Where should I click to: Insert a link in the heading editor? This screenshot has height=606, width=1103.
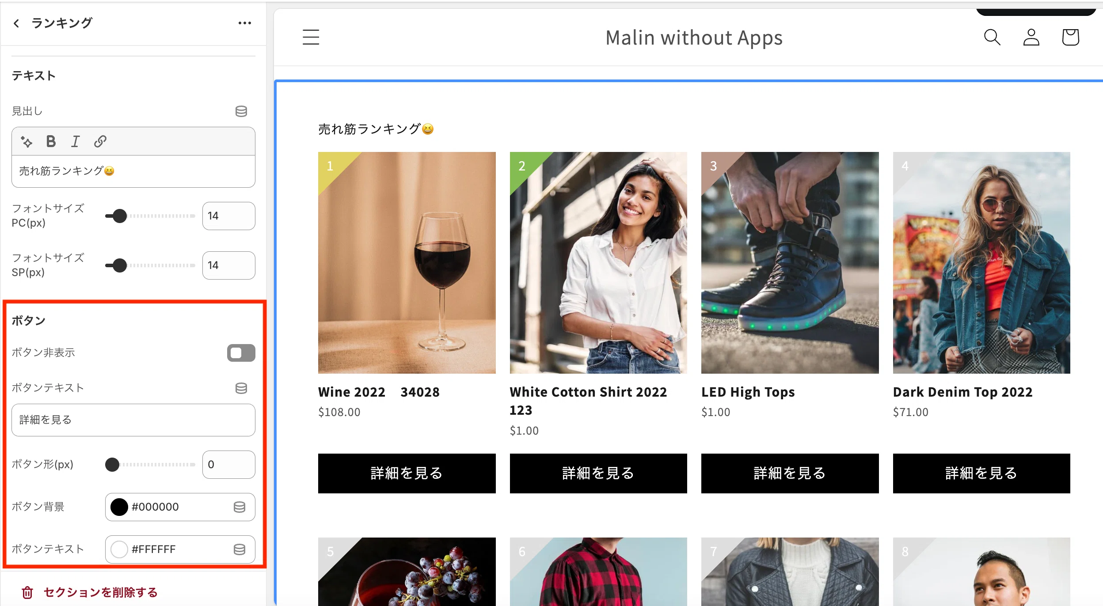100,141
